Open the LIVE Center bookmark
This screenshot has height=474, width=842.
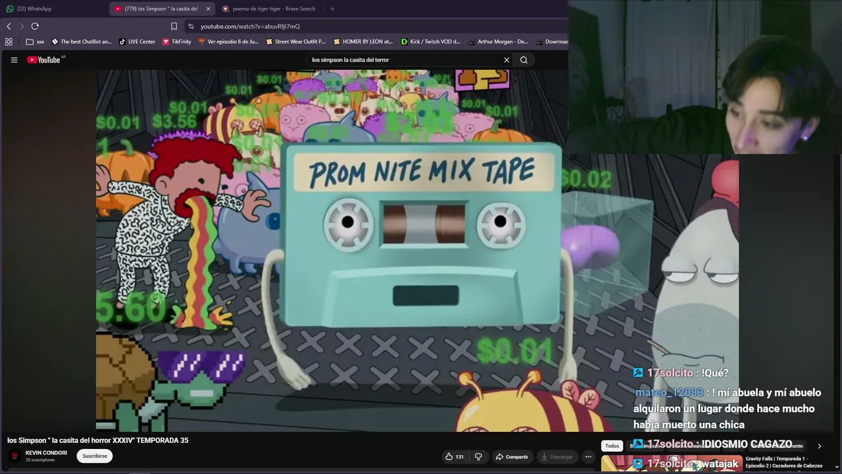(x=137, y=41)
